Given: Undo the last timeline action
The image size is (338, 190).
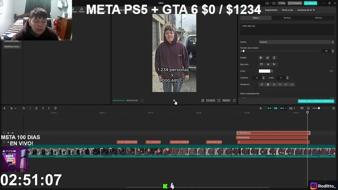Looking at the screenshot, I should [24, 108].
